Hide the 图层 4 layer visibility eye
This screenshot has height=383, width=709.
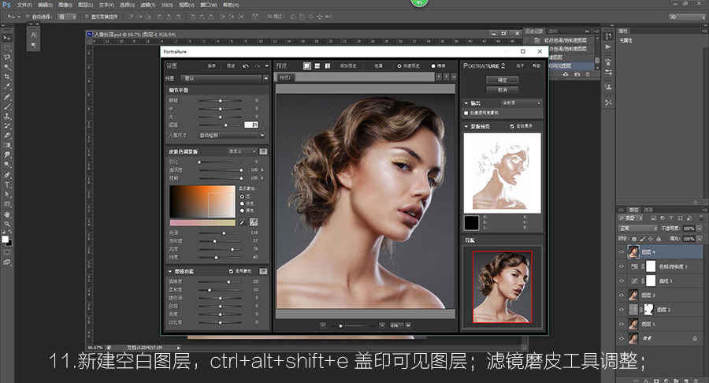(x=623, y=252)
